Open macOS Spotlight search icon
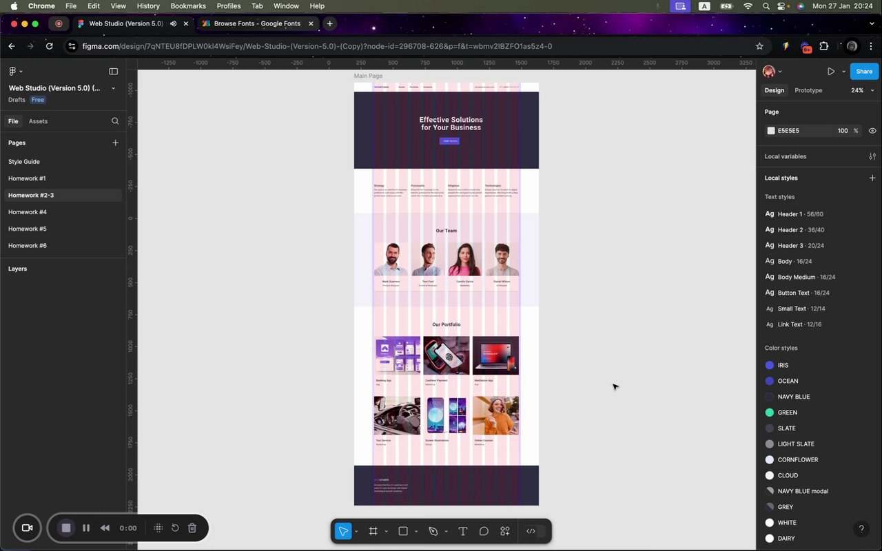Screen dimensions: 882x551 766,6
